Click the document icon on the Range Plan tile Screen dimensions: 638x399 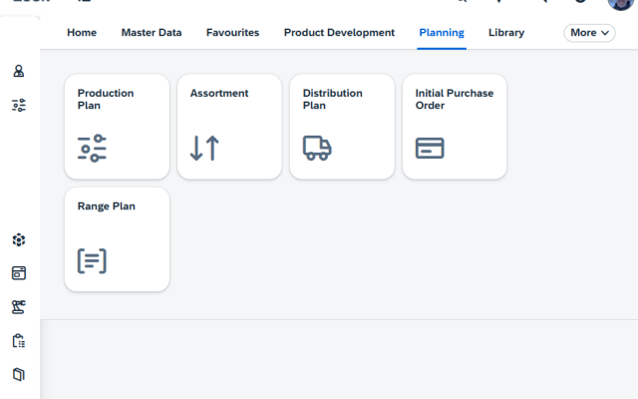click(x=92, y=261)
